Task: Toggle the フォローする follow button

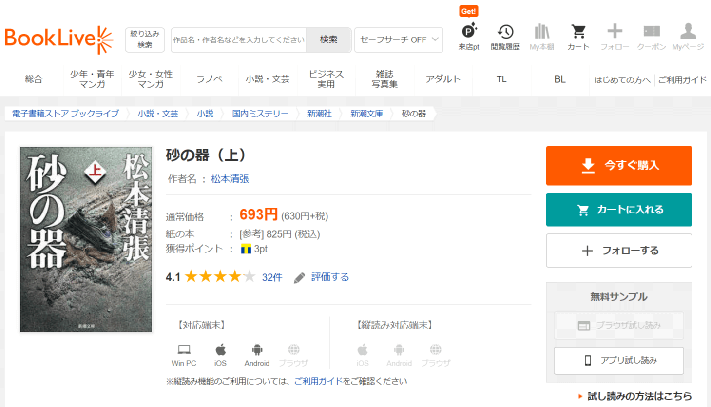Action: 618,251
